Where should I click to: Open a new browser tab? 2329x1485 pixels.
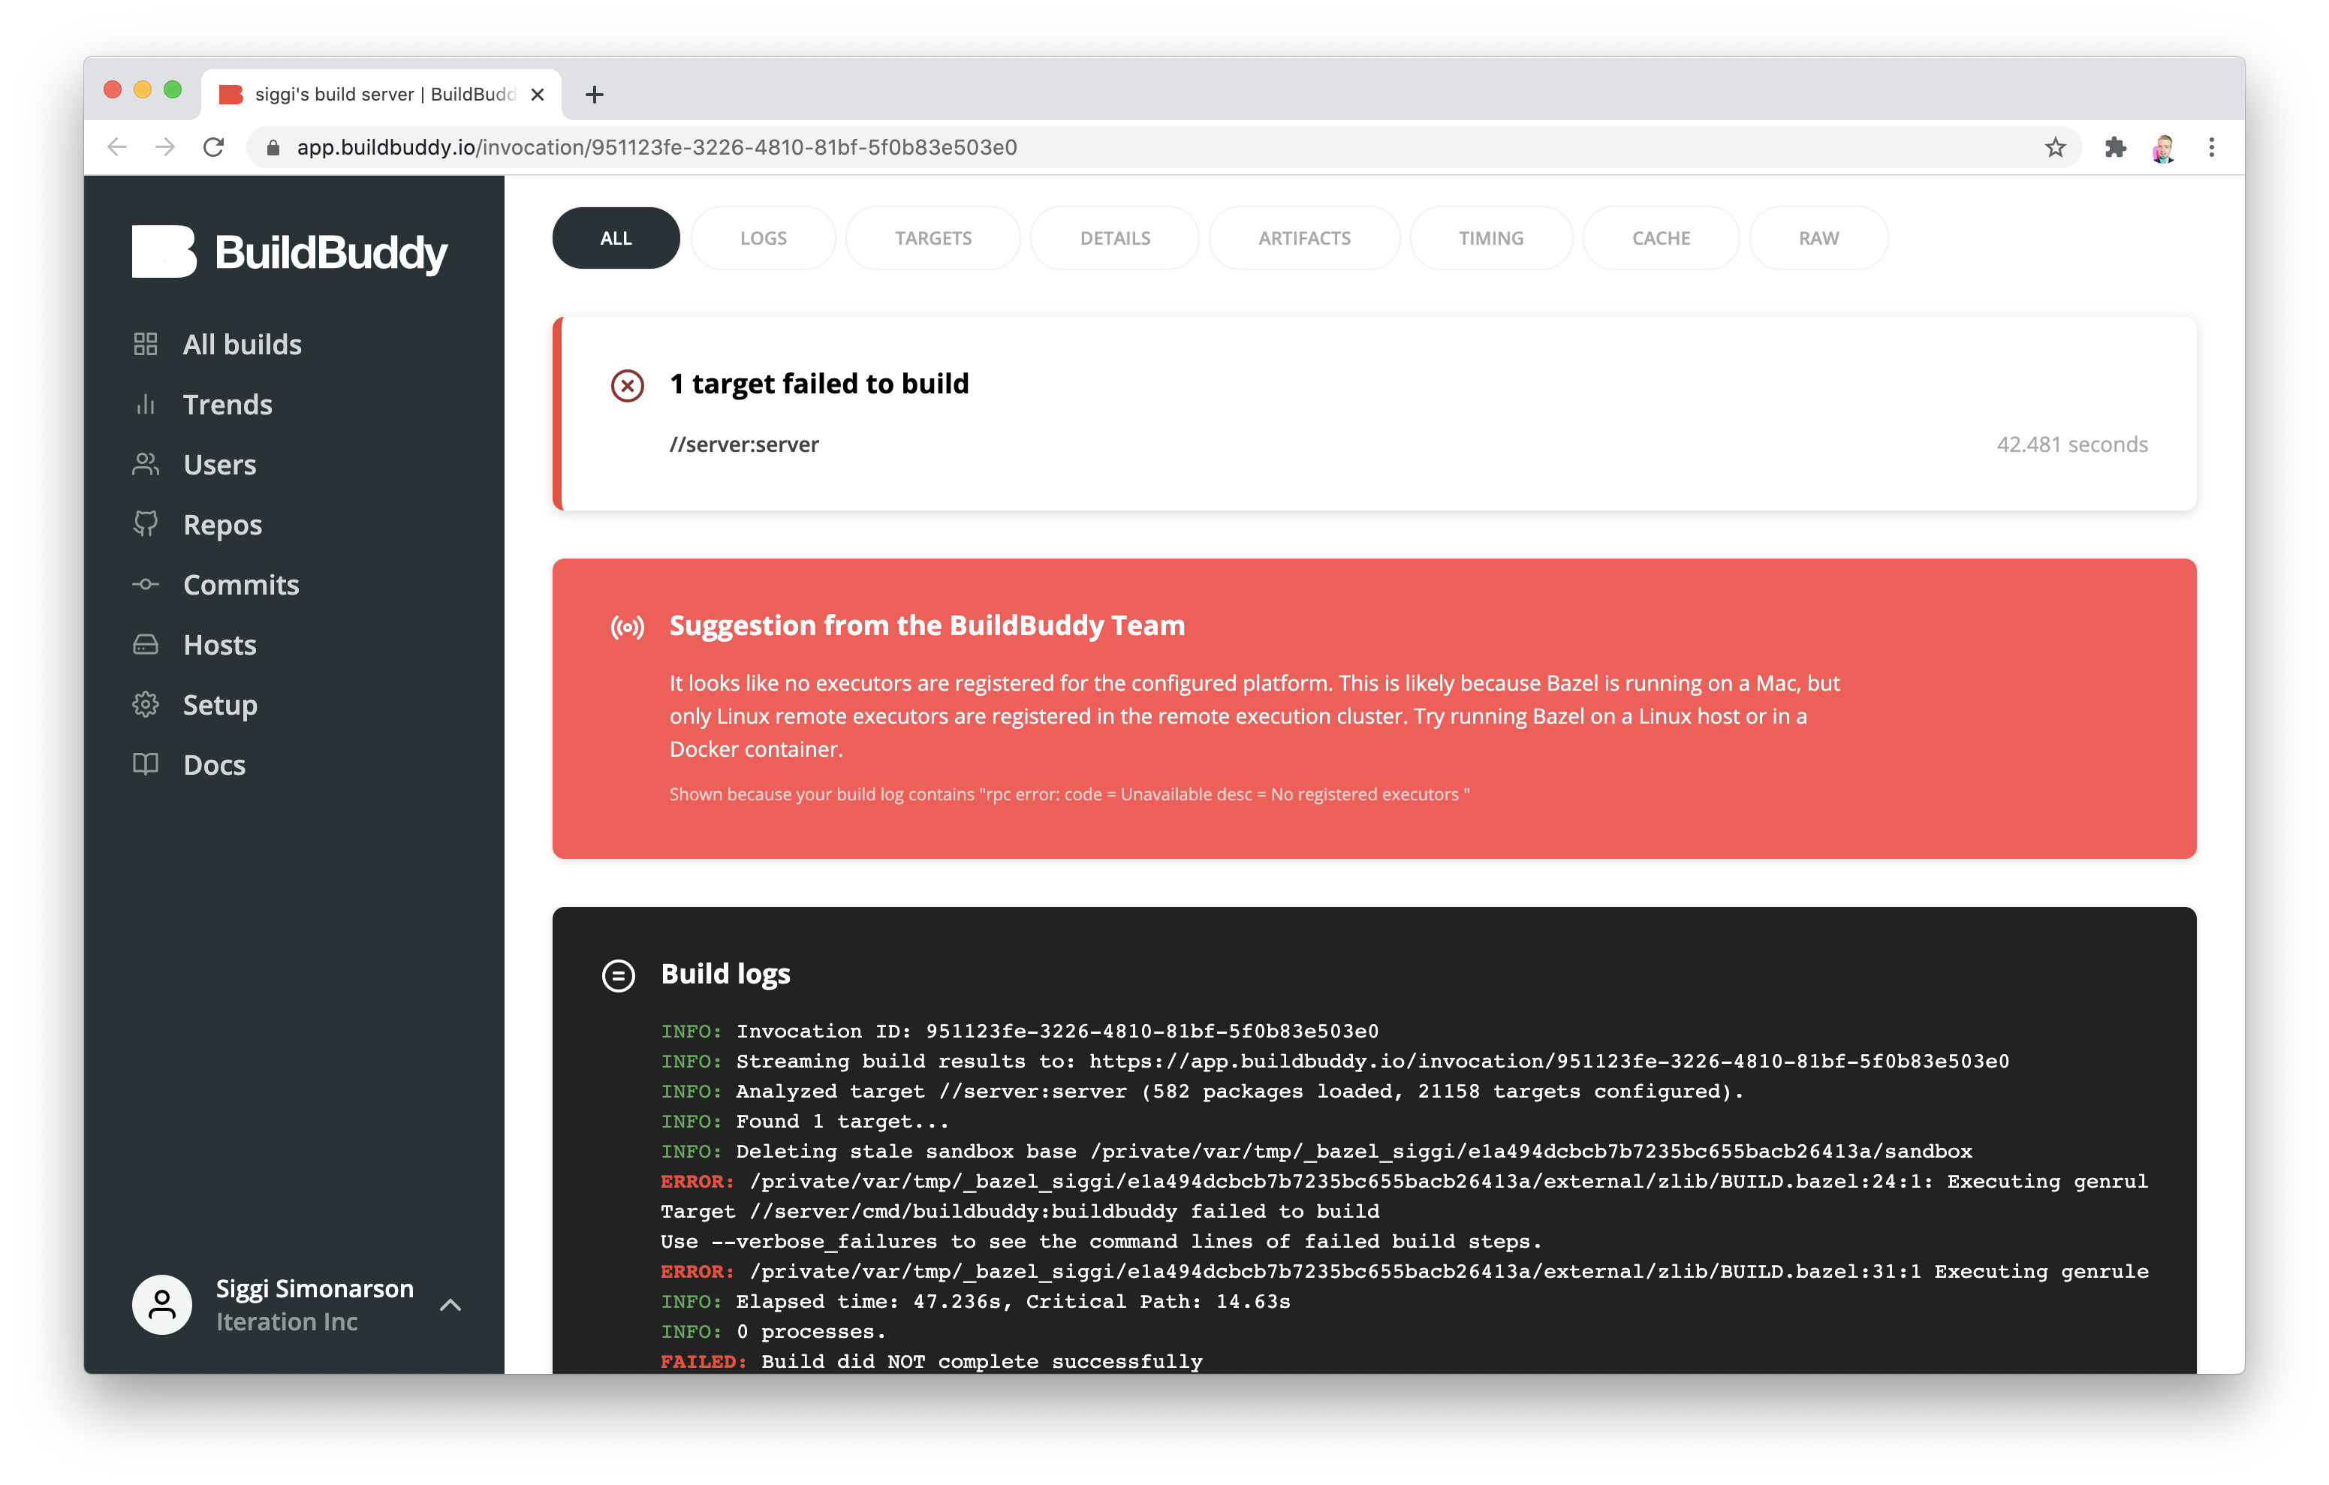click(x=595, y=94)
